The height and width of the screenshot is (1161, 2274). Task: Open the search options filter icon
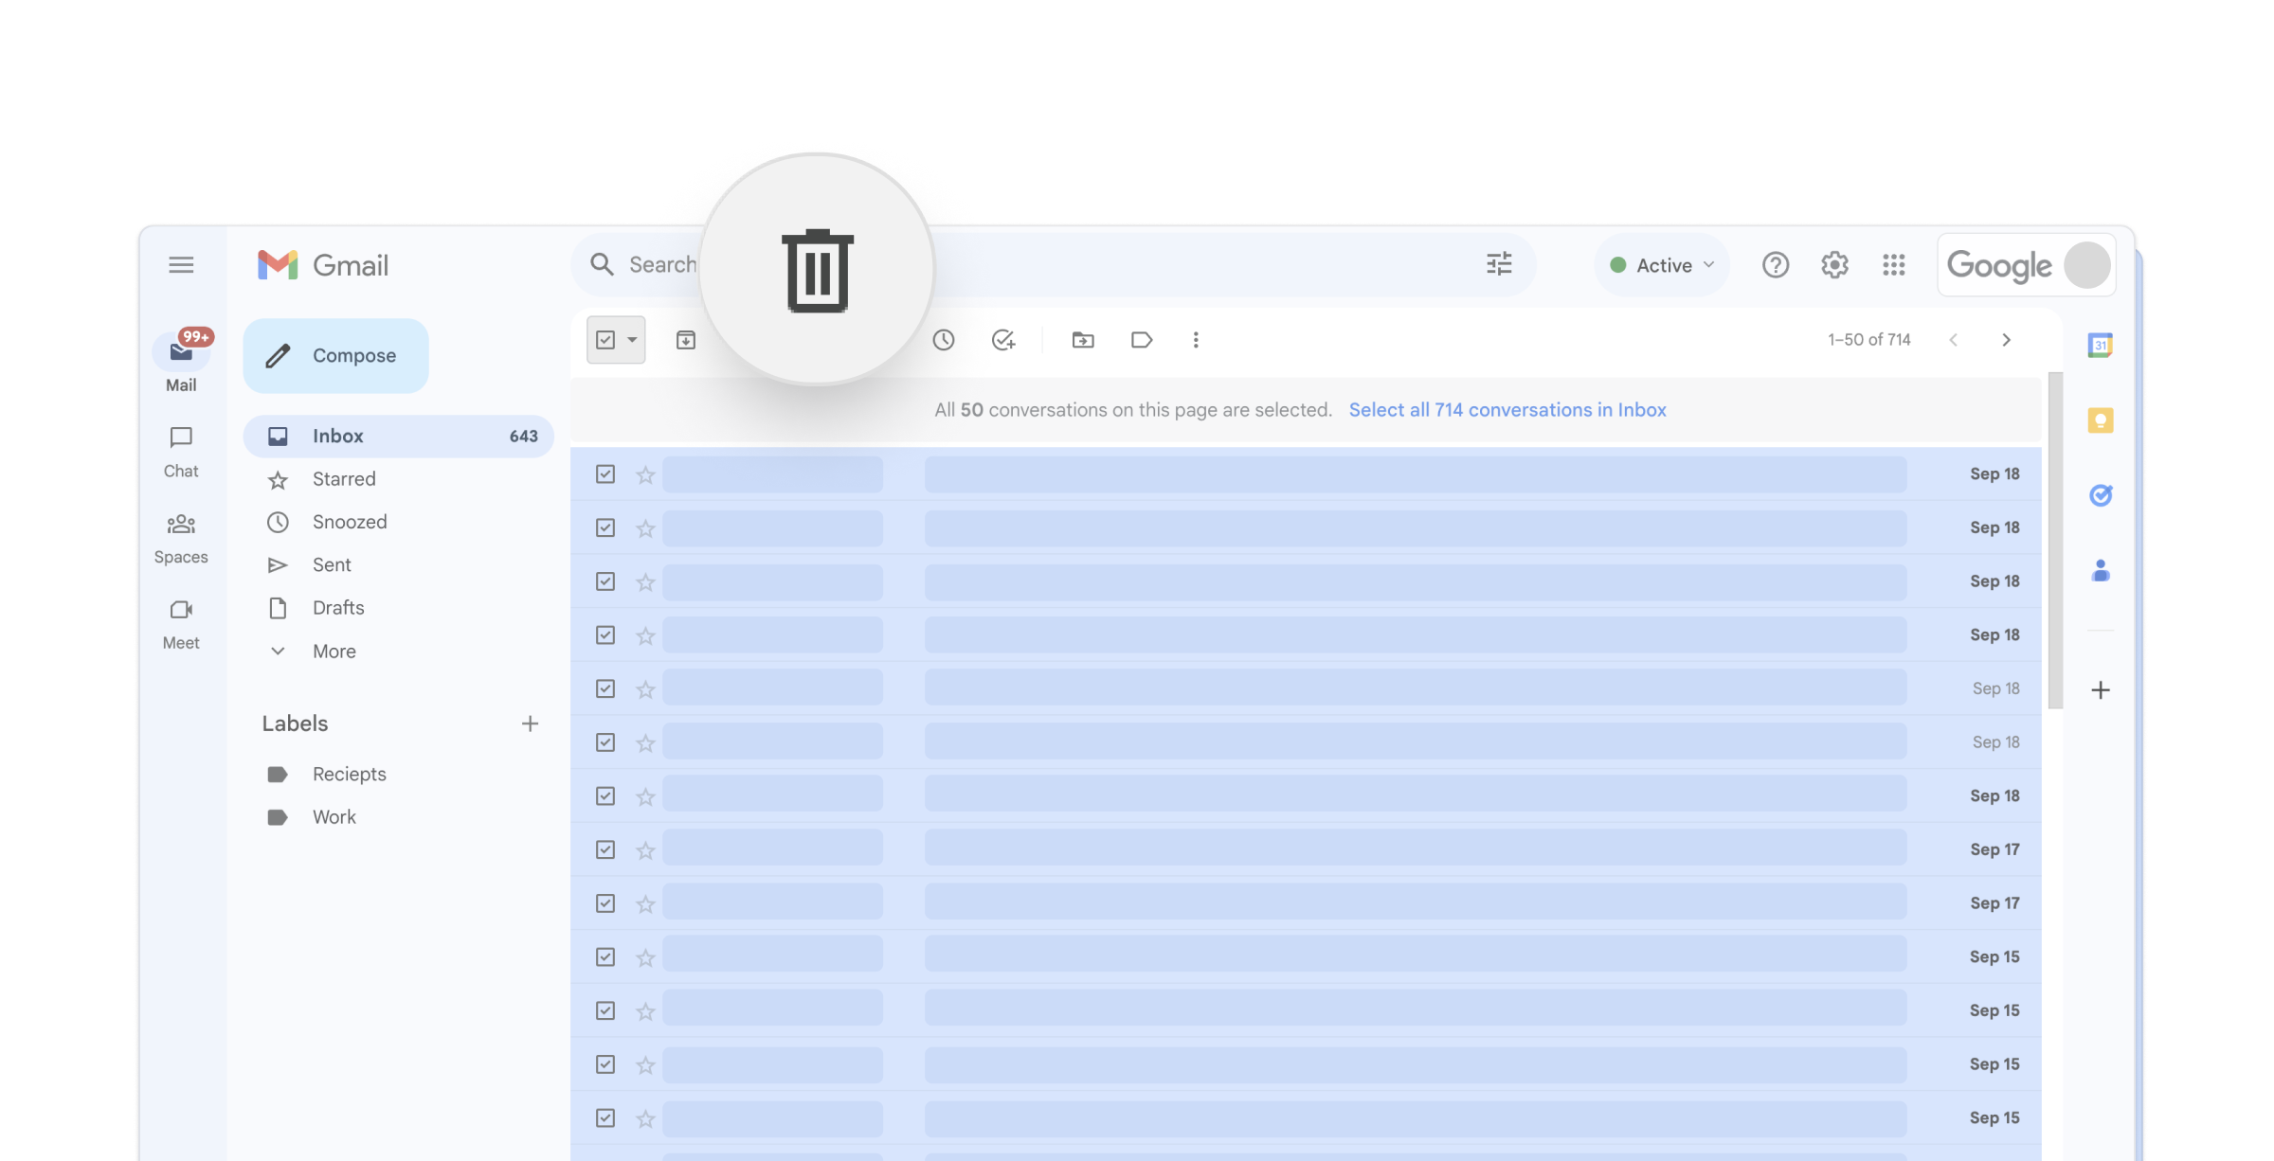point(1498,264)
